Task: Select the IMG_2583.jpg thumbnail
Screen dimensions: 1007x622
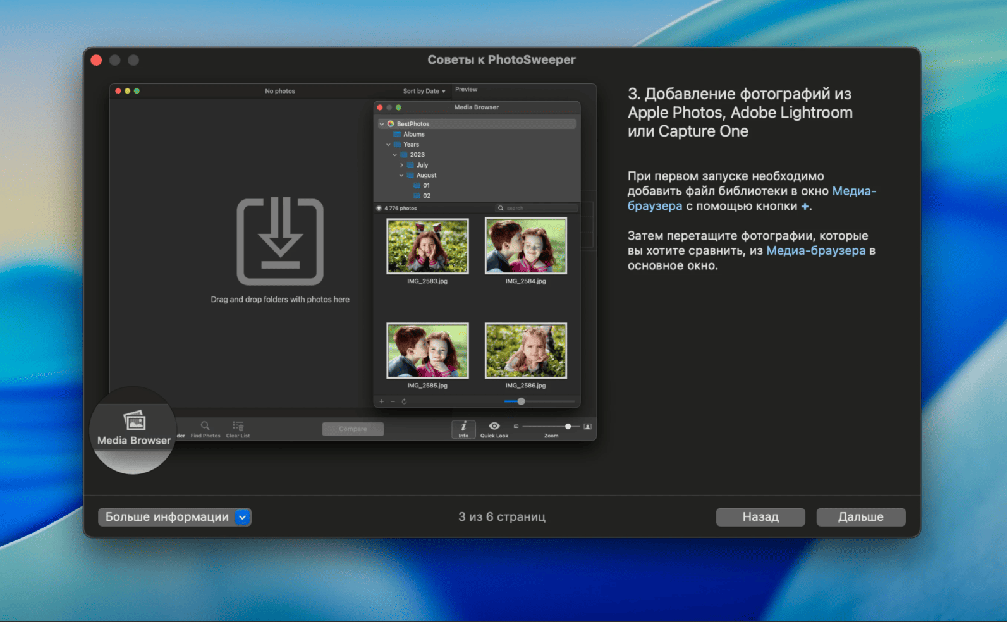Action: [x=427, y=246]
